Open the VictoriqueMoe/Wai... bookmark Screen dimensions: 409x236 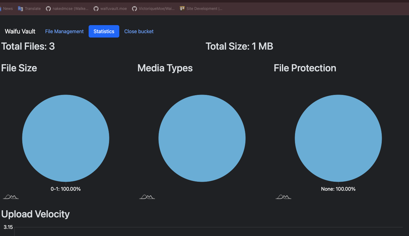(153, 9)
